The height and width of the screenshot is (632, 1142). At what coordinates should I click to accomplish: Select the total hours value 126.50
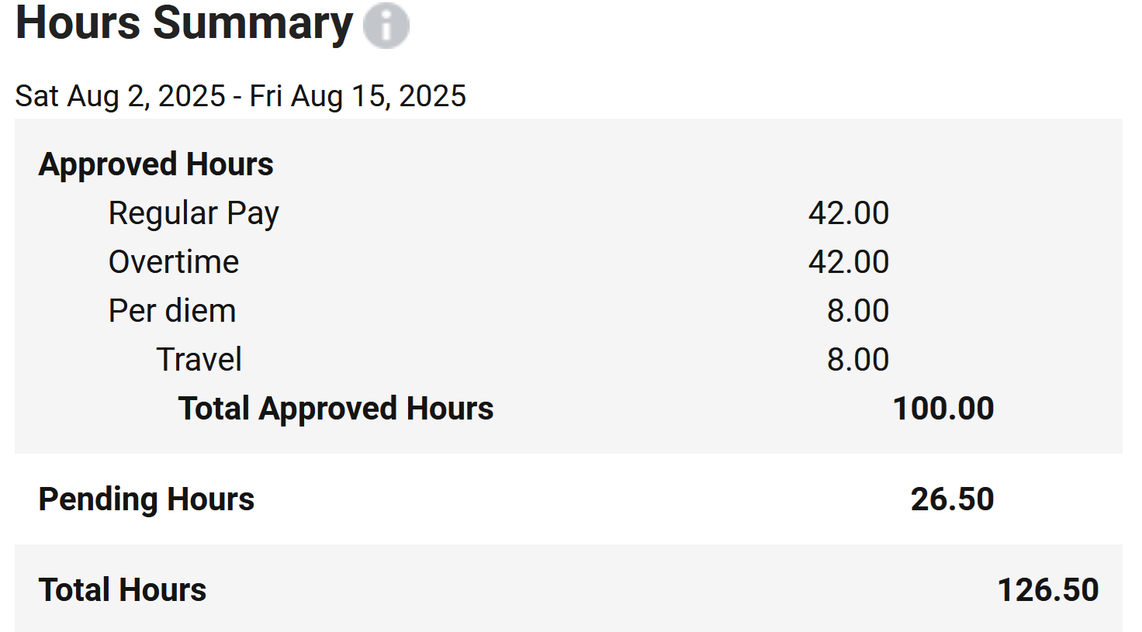[1048, 590]
